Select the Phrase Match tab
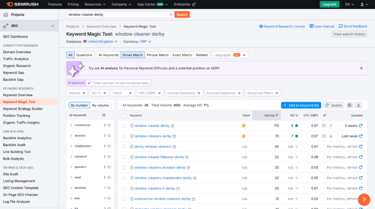375x209 pixels. pos(157,55)
